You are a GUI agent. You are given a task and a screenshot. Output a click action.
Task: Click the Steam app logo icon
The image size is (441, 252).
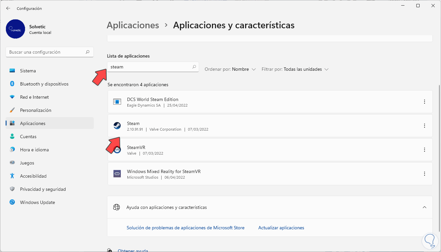point(117,126)
